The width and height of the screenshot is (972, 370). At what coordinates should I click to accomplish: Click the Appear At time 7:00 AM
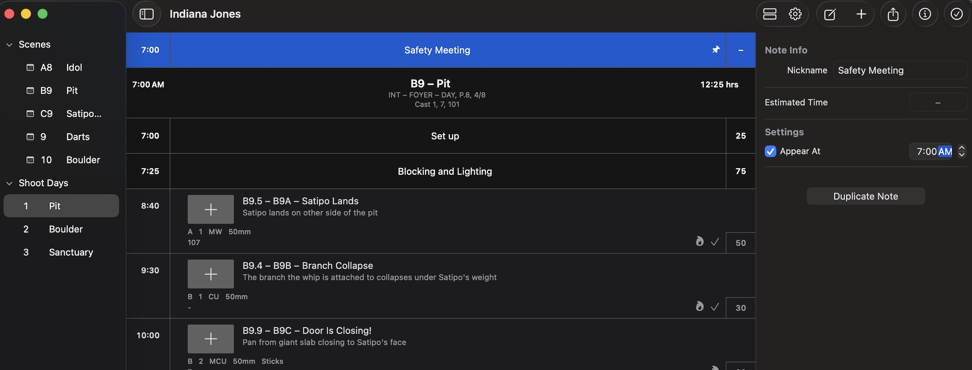coord(931,151)
